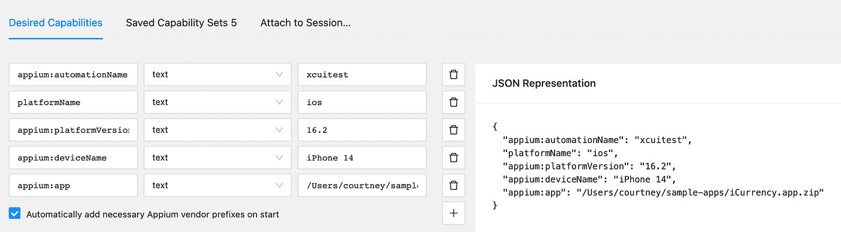
Task: Select the Desired Capabilities tab
Action: click(55, 23)
